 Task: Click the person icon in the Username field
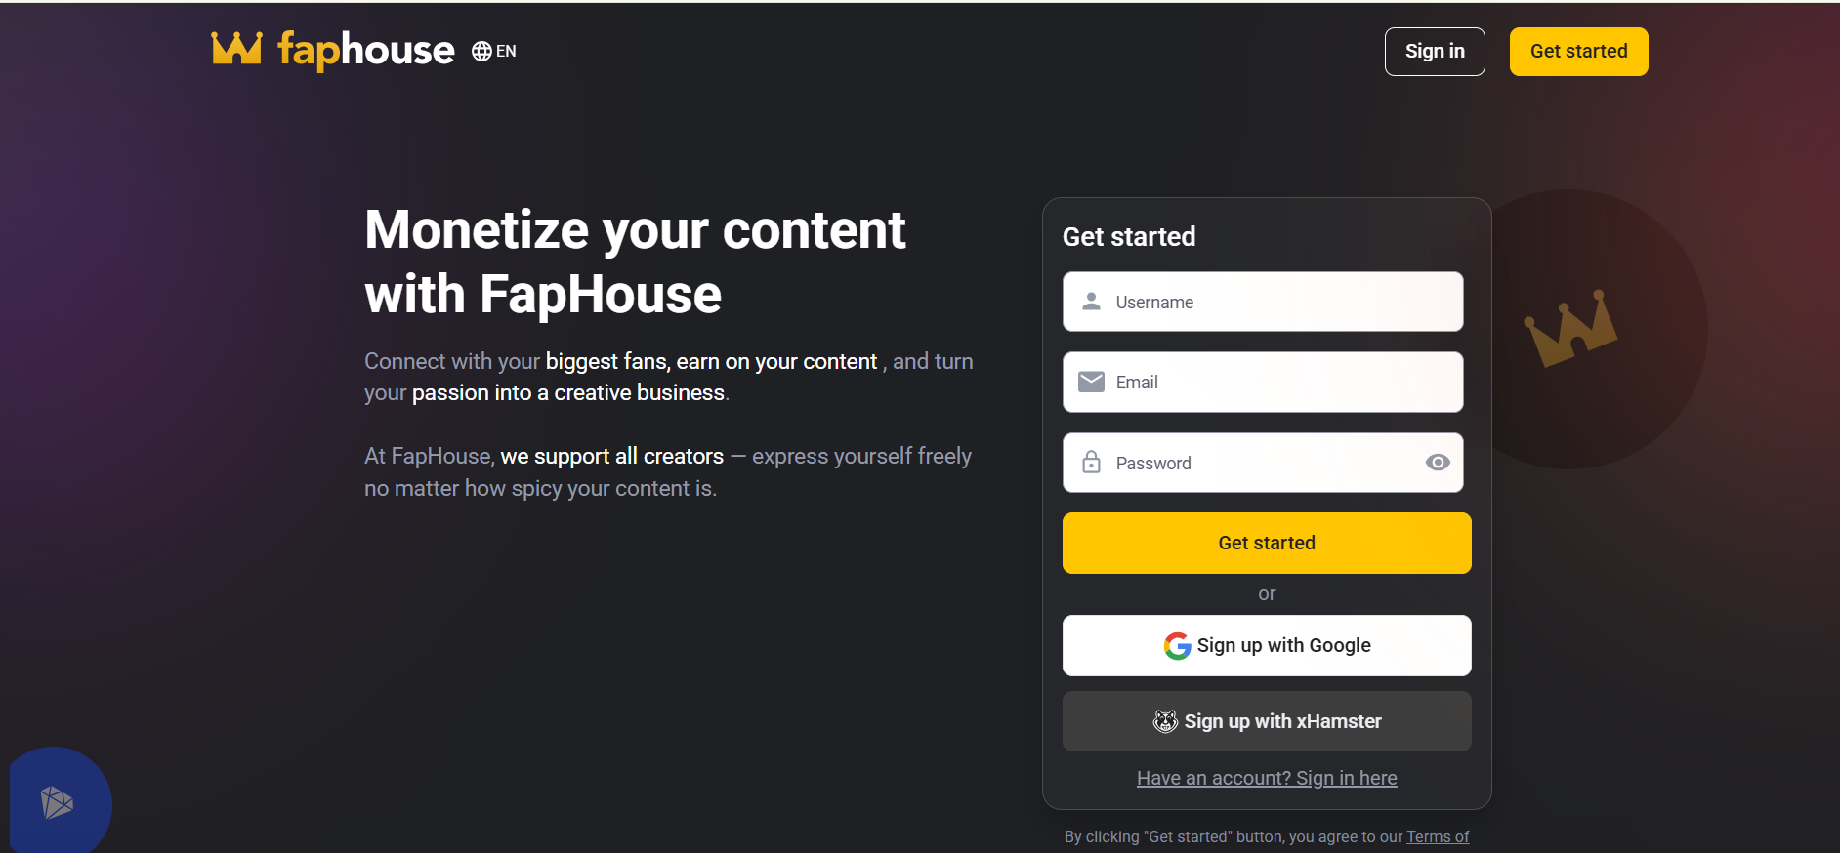coord(1091,302)
